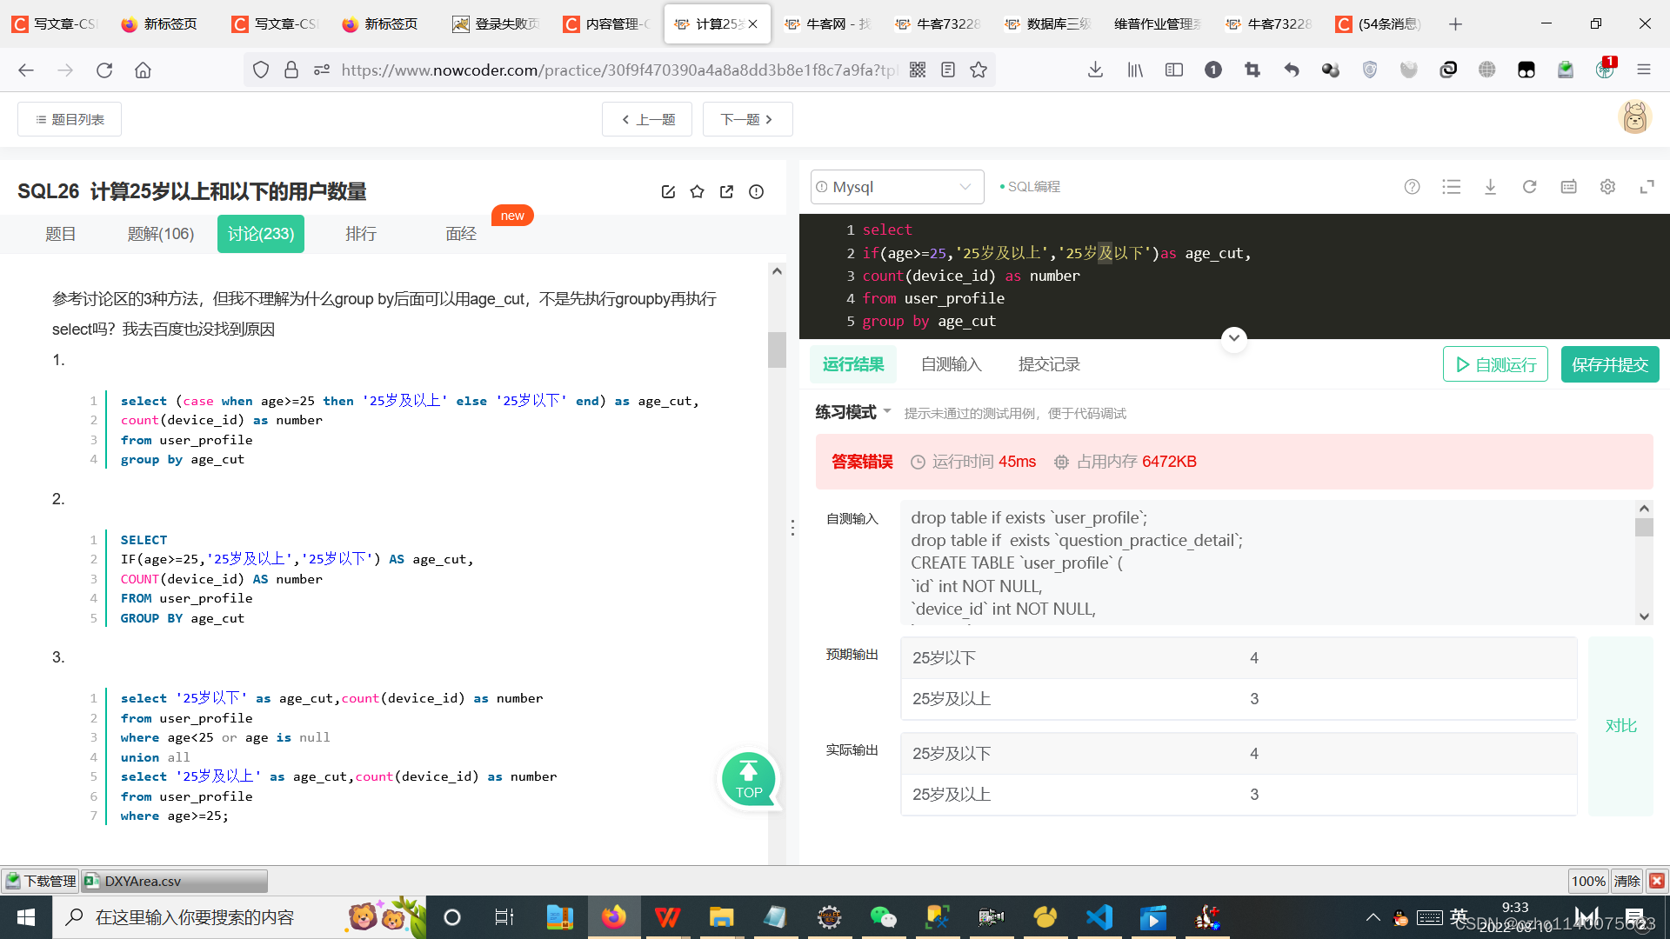Toggle reader view icon in address bar
Viewport: 1670px width, 939px height.
[948, 70]
